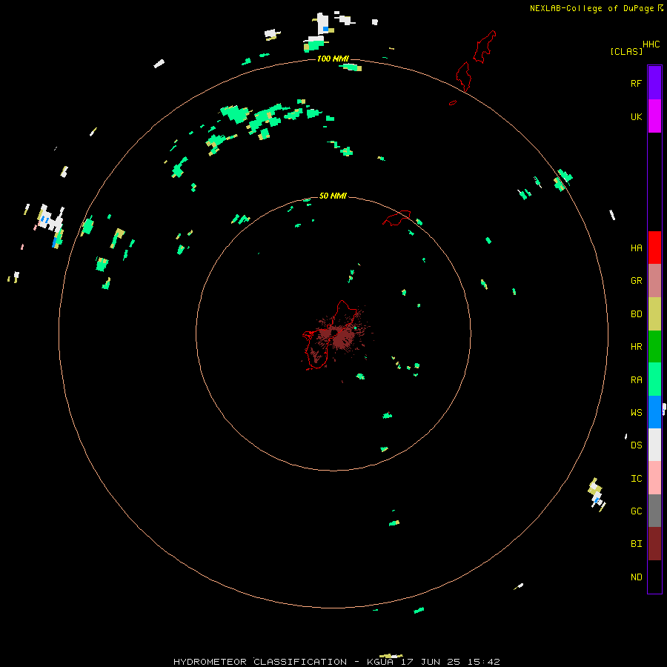Click the HHC product label
667x667 pixels.
tap(651, 44)
